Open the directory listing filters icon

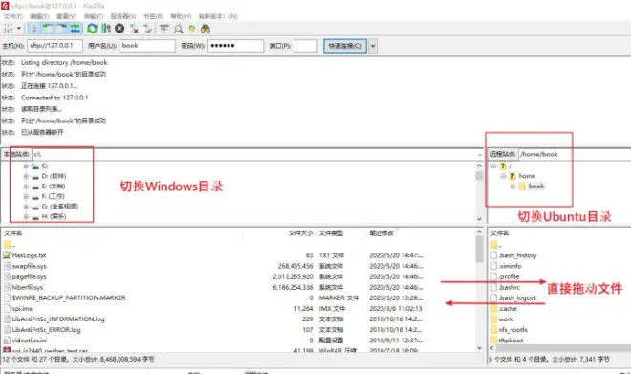coord(164,29)
